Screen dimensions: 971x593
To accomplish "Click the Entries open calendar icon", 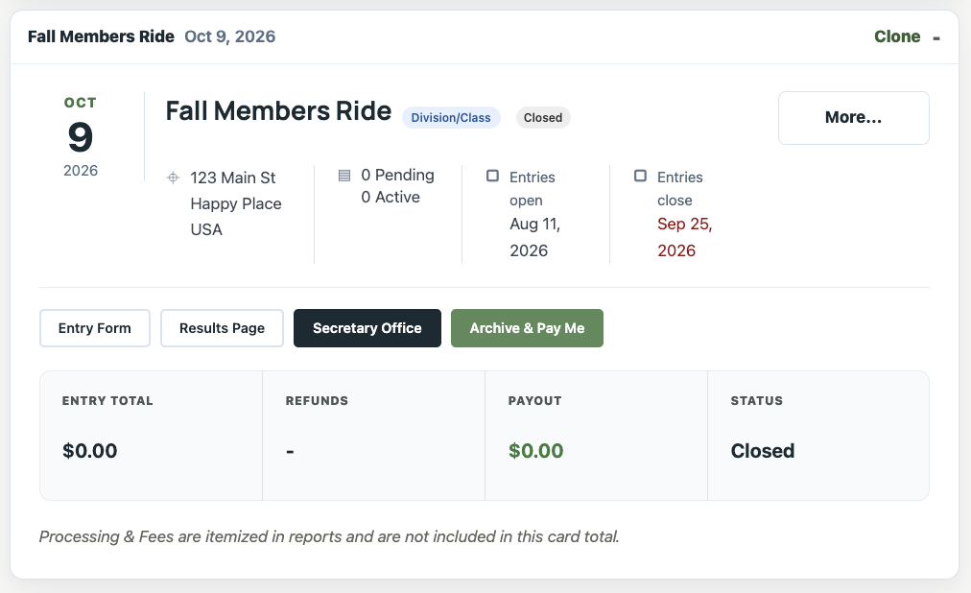I will pyautogui.click(x=492, y=176).
